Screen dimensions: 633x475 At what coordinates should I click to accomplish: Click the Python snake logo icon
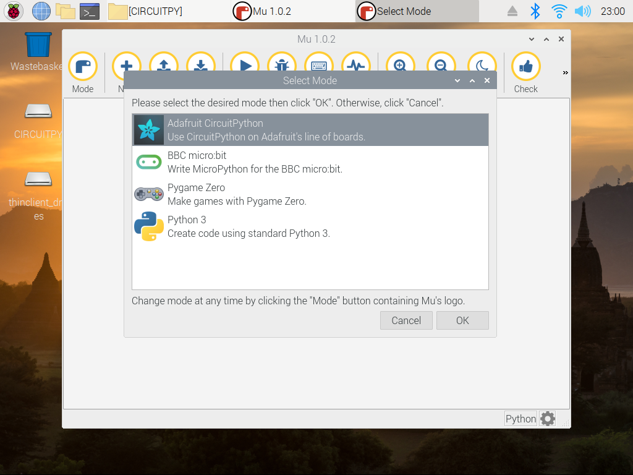click(149, 226)
